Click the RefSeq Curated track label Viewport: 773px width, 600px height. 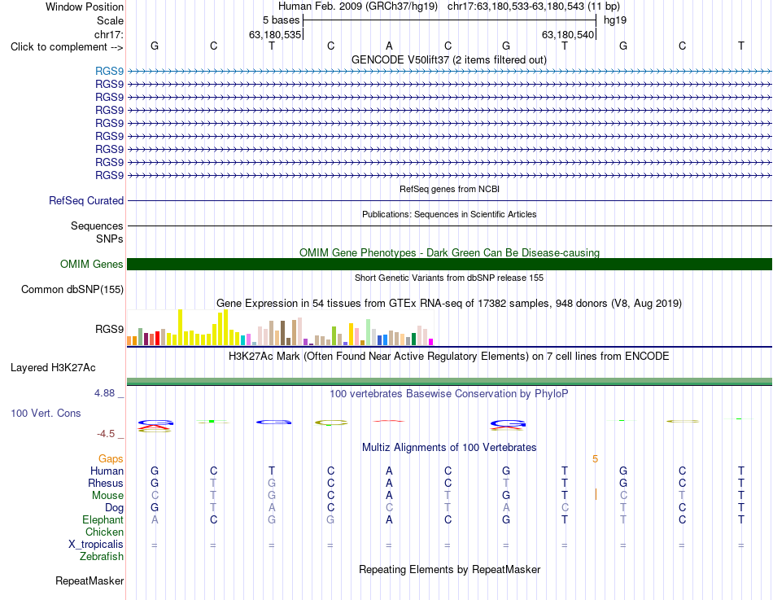click(86, 200)
